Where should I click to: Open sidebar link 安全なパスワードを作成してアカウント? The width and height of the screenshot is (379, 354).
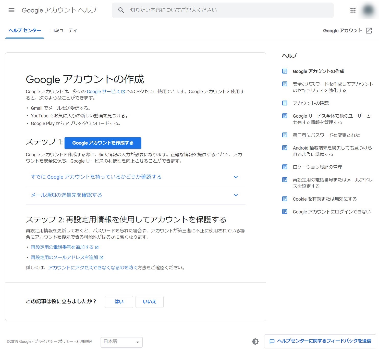pyautogui.click(x=333, y=87)
